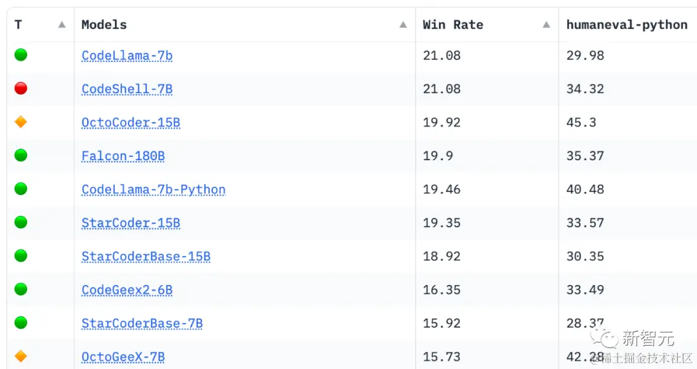Select win rate value 19.35
The image size is (697, 369).
[x=442, y=223]
